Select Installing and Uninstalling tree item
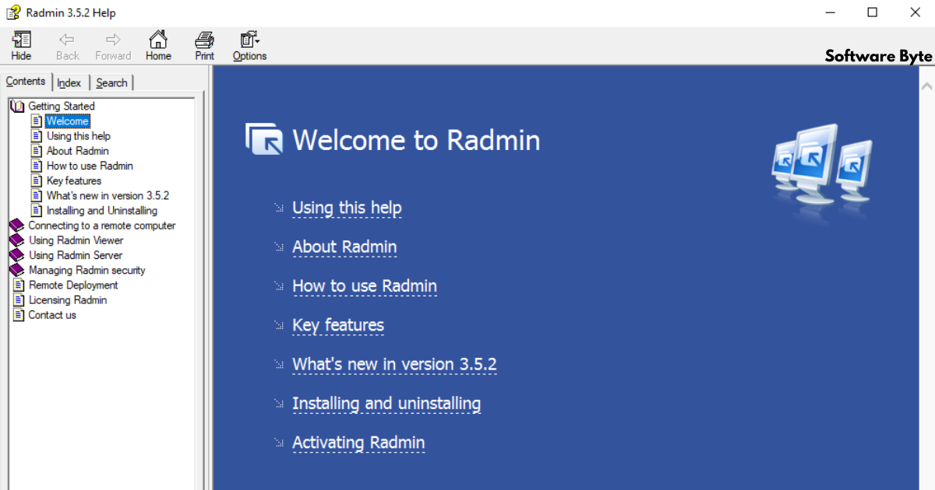This screenshot has width=935, height=490. 101,210
